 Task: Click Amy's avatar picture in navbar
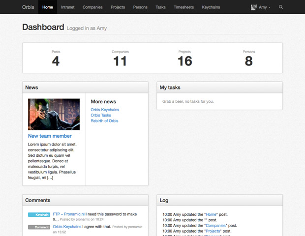click(x=254, y=7)
